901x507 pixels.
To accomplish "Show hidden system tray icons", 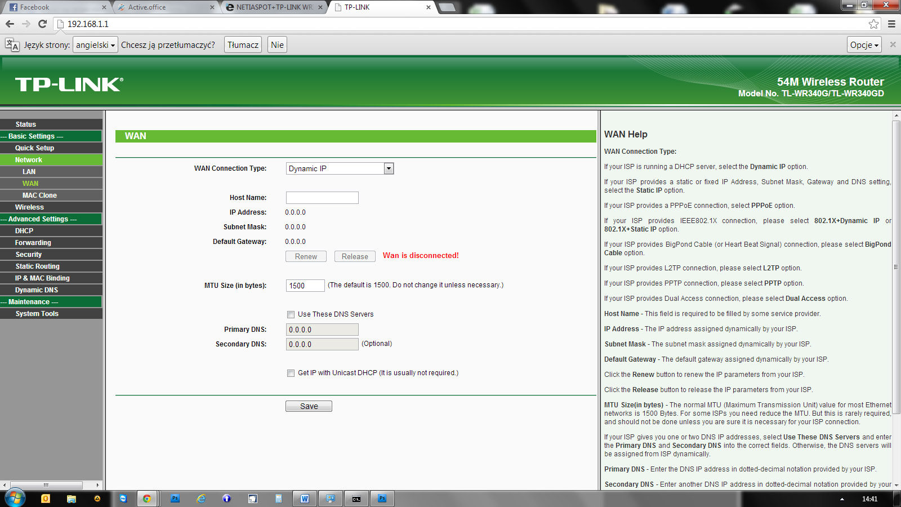I will (842, 499).
